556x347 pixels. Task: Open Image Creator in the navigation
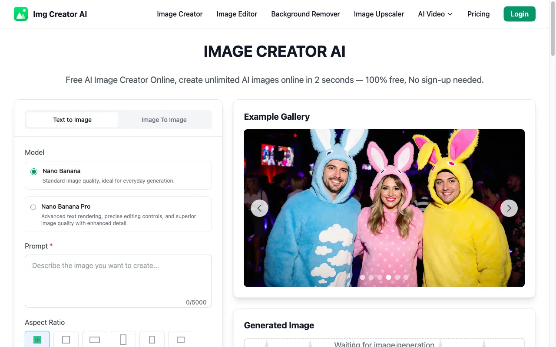pos(180,14)
